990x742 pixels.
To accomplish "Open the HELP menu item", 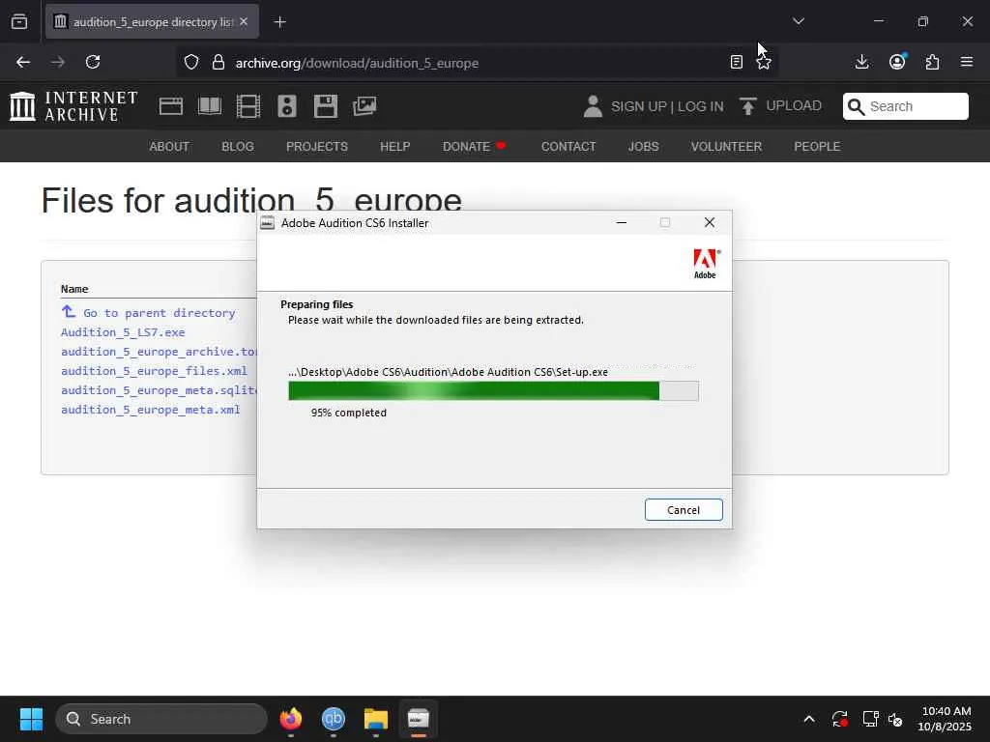I will click(395, 147).
